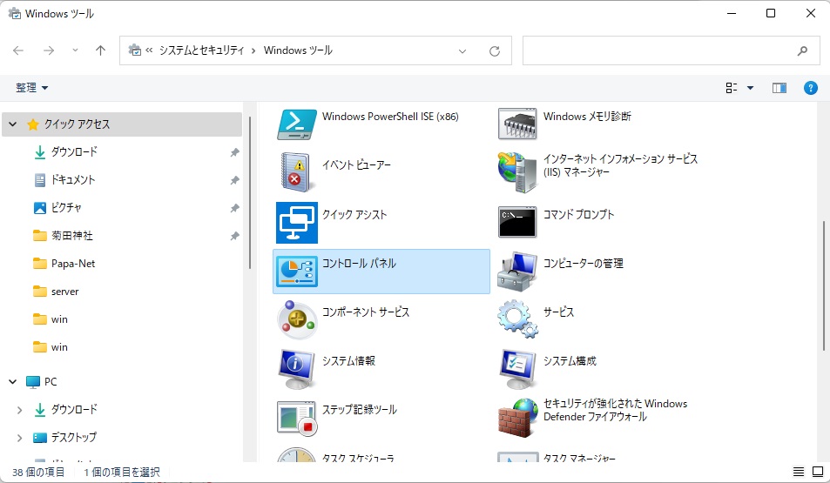The image size is (830, 483).
Task: Select PC in navigation pane
Action: (51, 381)
